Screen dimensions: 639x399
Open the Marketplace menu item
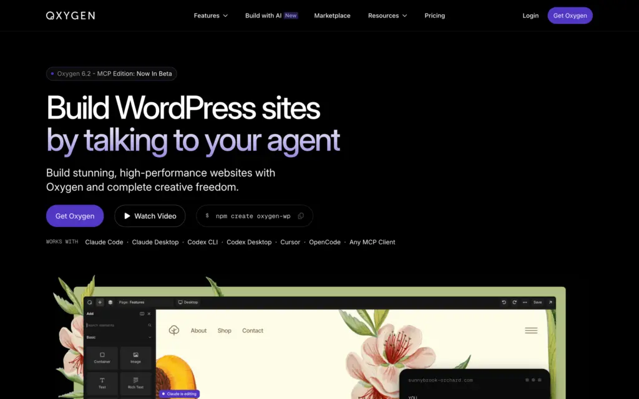point(332,16)
